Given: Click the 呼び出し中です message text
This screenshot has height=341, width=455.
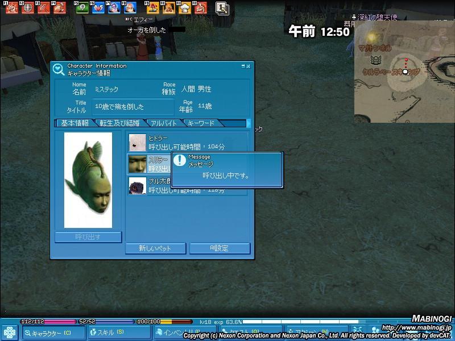Looking at the screenshot, I should pyautogui.click(x=226, y=176).
